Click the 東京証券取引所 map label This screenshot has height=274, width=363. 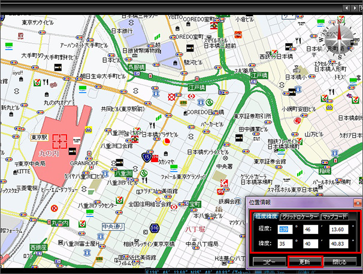253,116
